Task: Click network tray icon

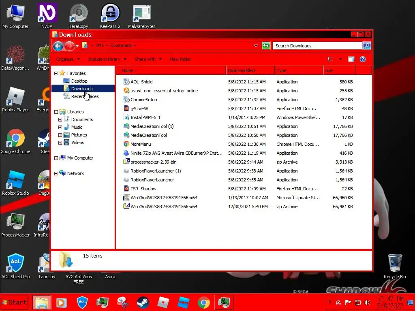Action: [x=357, y=302]
